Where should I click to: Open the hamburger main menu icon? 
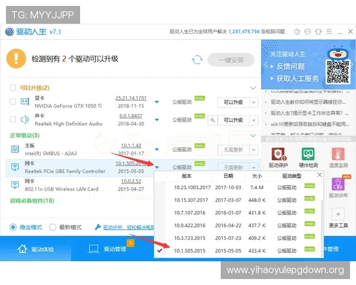point(329,31)
